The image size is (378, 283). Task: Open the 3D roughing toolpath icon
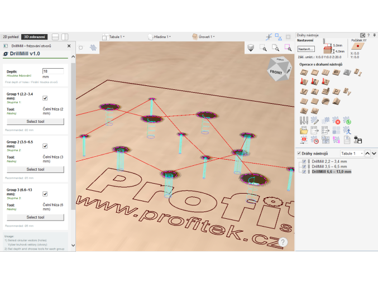pos(304,111)
